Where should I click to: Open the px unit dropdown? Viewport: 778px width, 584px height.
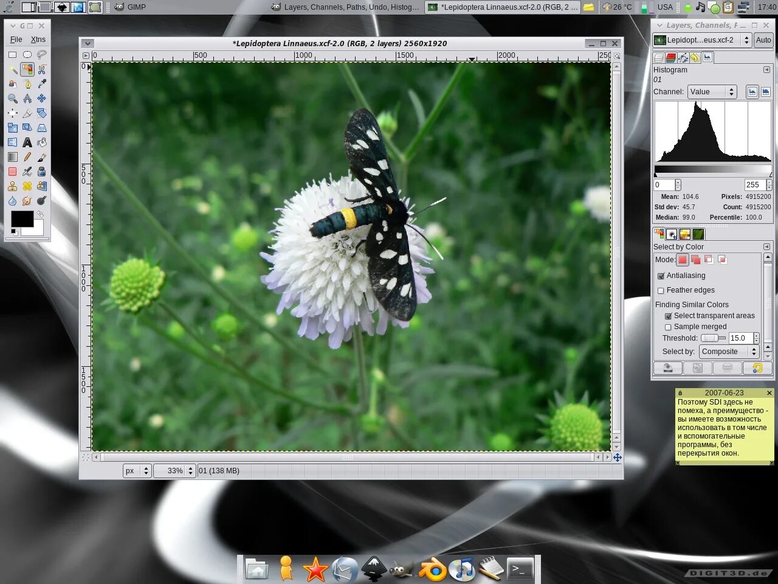point(136,471)
